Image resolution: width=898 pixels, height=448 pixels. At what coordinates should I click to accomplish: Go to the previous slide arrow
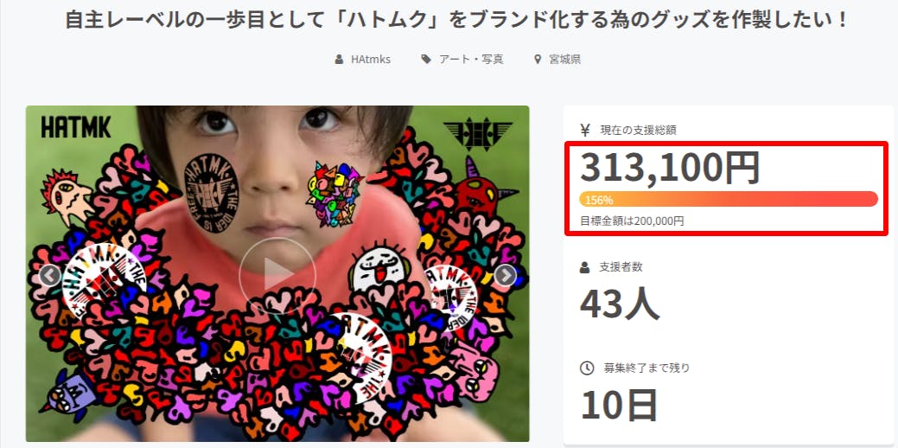pyautogui.click(x=50, y=276)
